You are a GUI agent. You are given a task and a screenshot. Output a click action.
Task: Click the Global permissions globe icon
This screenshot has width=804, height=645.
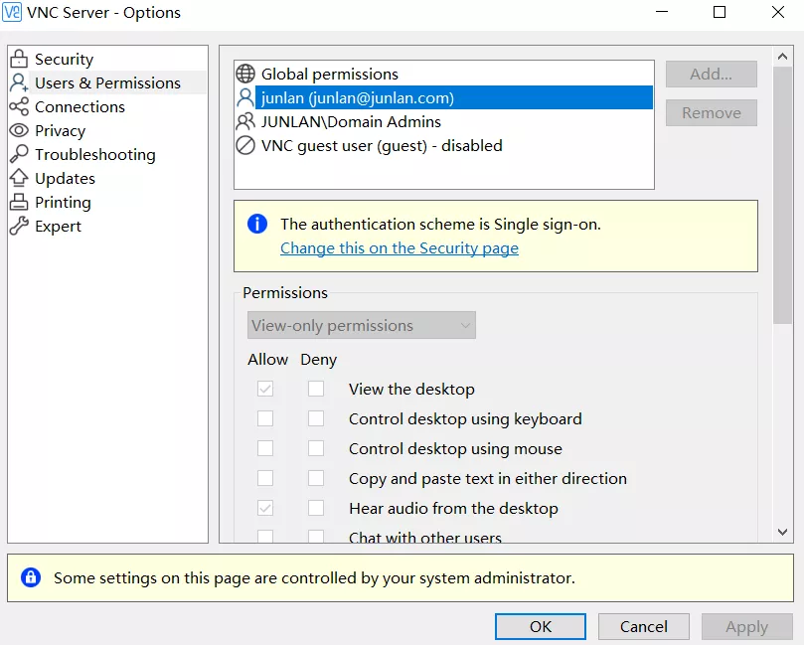point(245,75)
